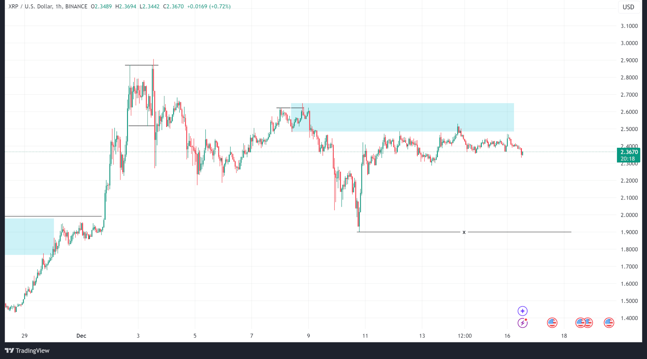Click the 2.5000 price axis label
The width and height of the screenshot is (647, 359).
tap(629, 129)
